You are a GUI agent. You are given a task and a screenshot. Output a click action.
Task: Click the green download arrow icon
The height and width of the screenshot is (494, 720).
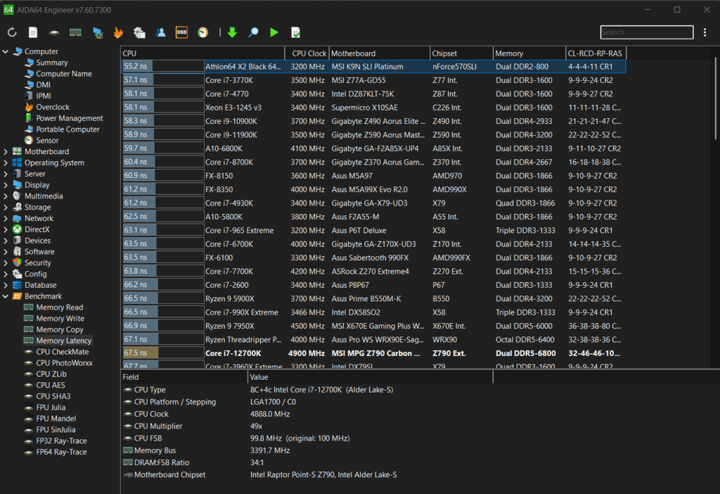tap(232, 32)
